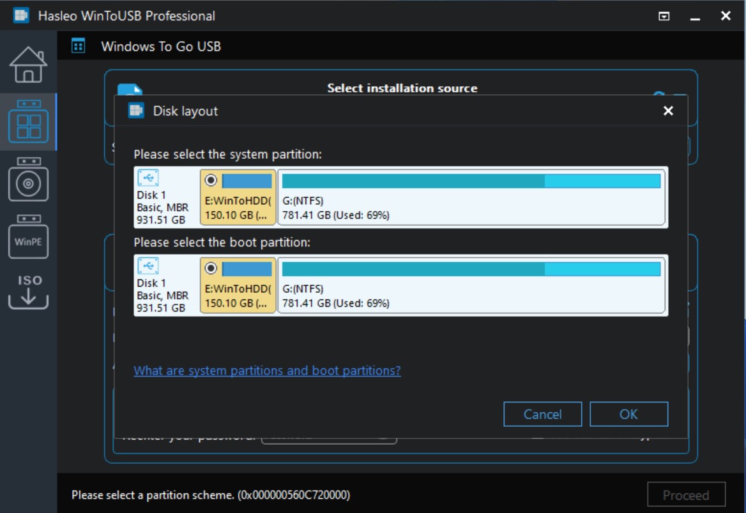Select E:WinToHDD radio as system partition
Viewport: 746px width, 513px height.
click(211, 180)
